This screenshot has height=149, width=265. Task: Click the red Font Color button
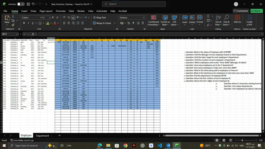click(x=55, y=23)
